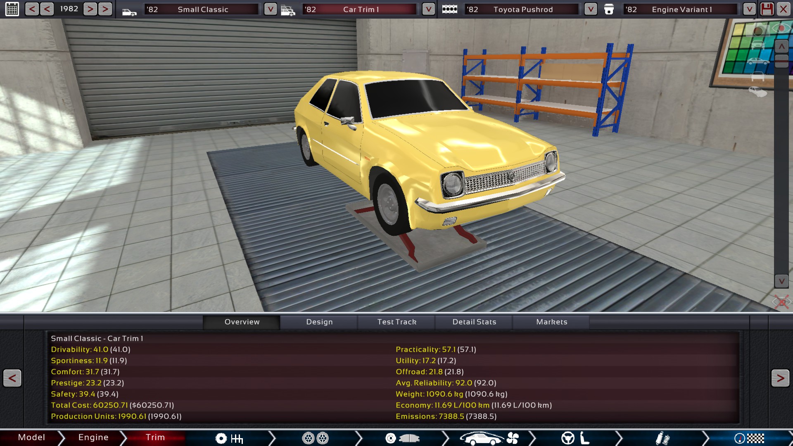The width and height of the screenshot is (793, 446).
Task: Click the engine family icon beside Toyota Pushrod
Action: tap(449, 9)
